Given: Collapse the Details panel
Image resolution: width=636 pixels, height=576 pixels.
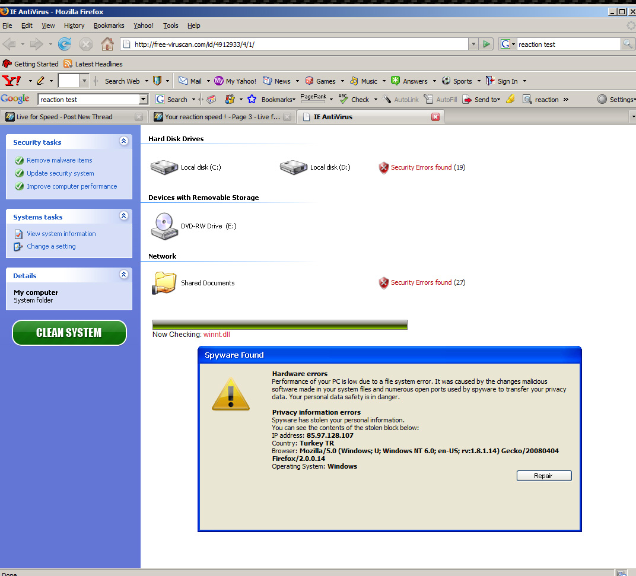Looking at the screenshot, I should [x=124, y=275].
